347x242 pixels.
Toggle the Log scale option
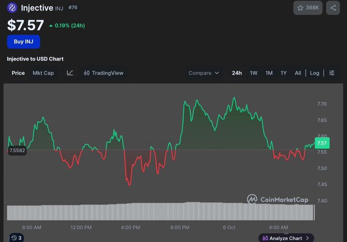click(x=314, y=73)
